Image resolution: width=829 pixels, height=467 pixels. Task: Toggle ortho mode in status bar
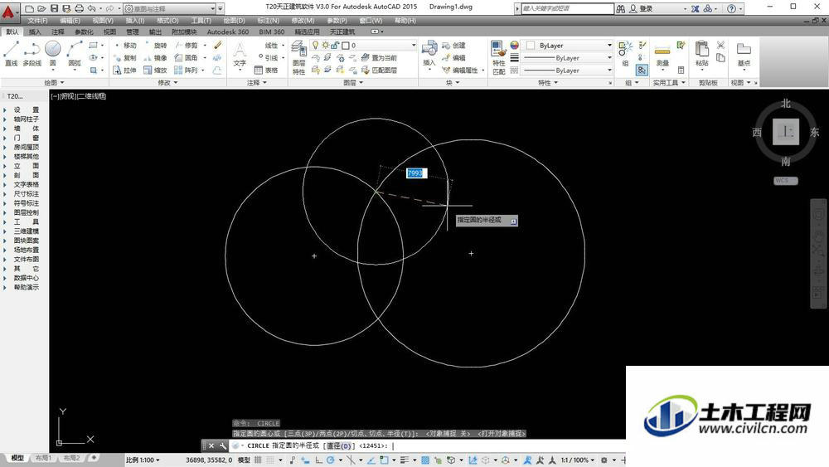319,460
